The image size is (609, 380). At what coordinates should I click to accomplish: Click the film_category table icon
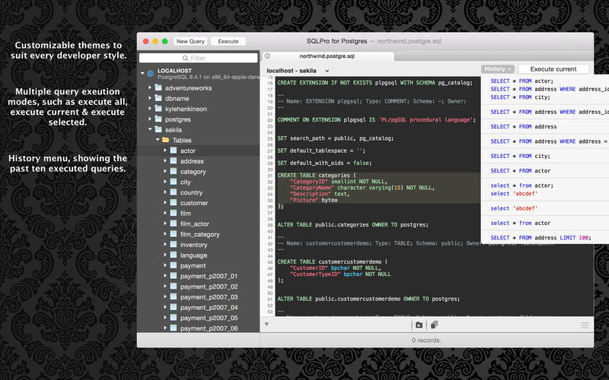[x=174, y=234]
